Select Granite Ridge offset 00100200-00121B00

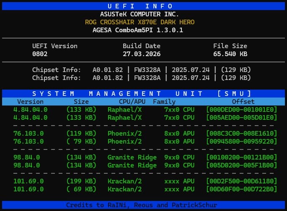(242, 157)
